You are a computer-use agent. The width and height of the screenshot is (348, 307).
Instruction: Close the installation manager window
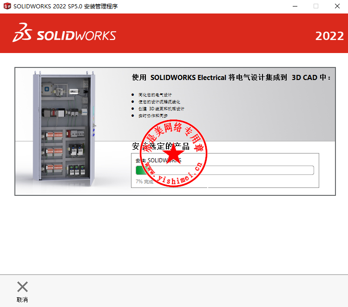337,6
